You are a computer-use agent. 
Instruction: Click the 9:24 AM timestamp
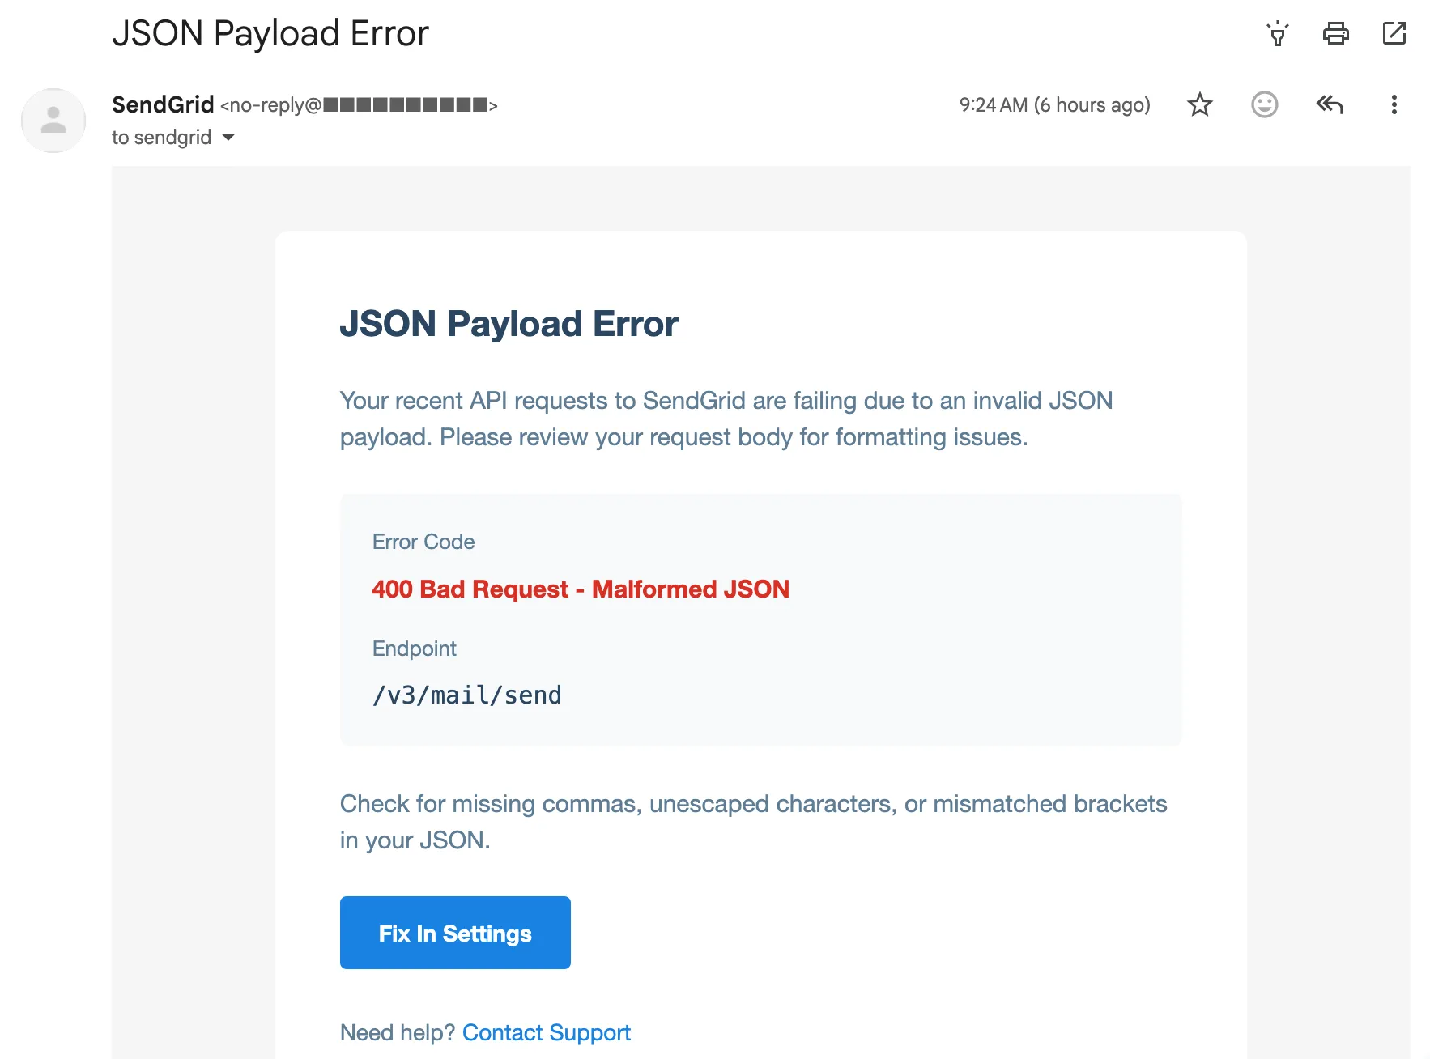pyautogui.click(x=1054, y=105)
